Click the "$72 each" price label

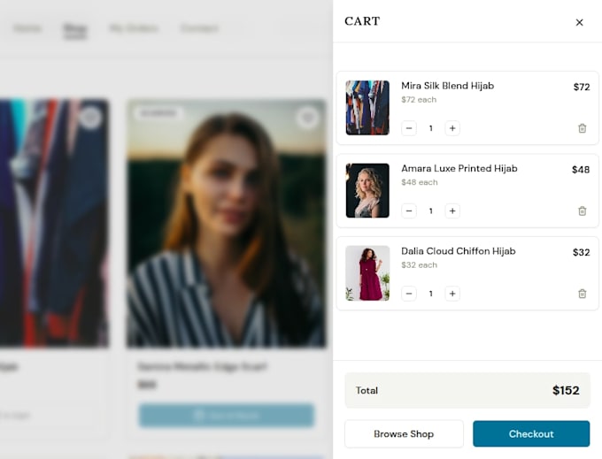(419, 100)
